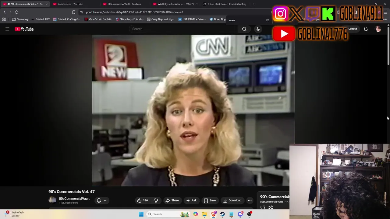This screenshot has height=219, width=390.
Task: Open Notepad from the taskbar
Action: point(231,214)
